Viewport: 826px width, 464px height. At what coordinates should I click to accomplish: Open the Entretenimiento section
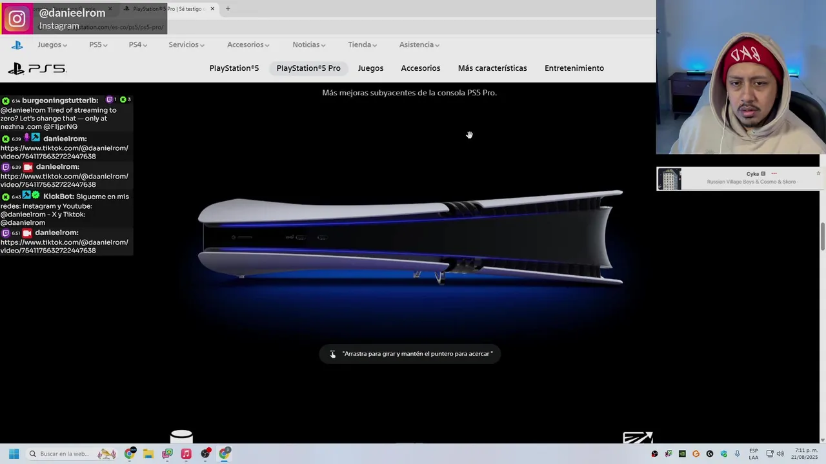(574, 68)
